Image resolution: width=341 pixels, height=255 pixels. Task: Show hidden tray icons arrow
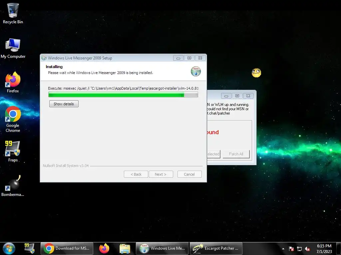click(283, 249)
